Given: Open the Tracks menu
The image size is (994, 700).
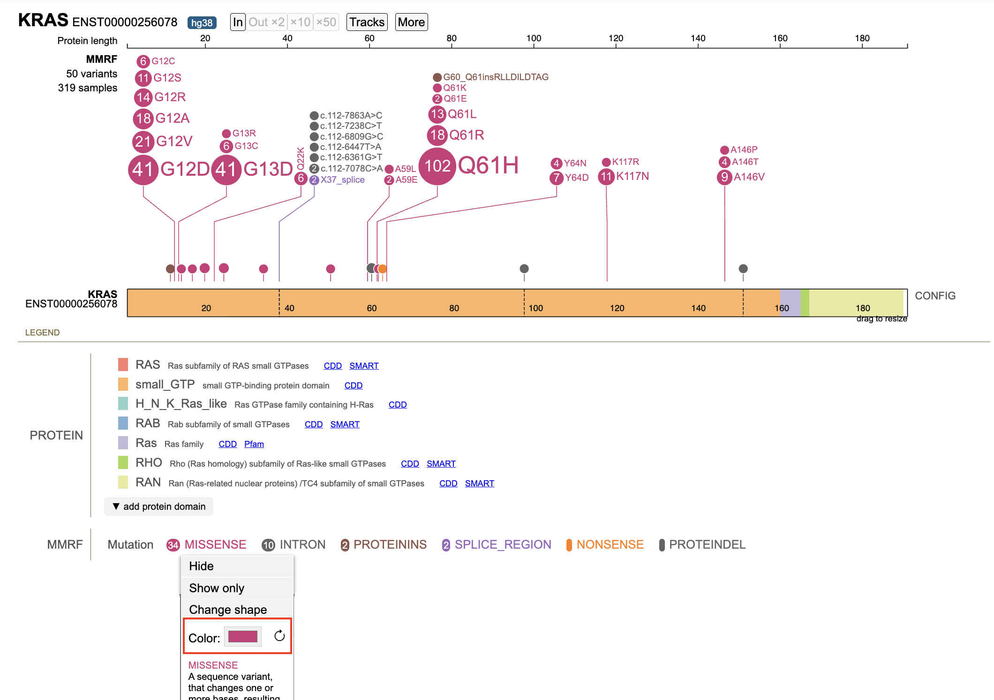Looking at the screenshot, I should [x=367, y=22].
